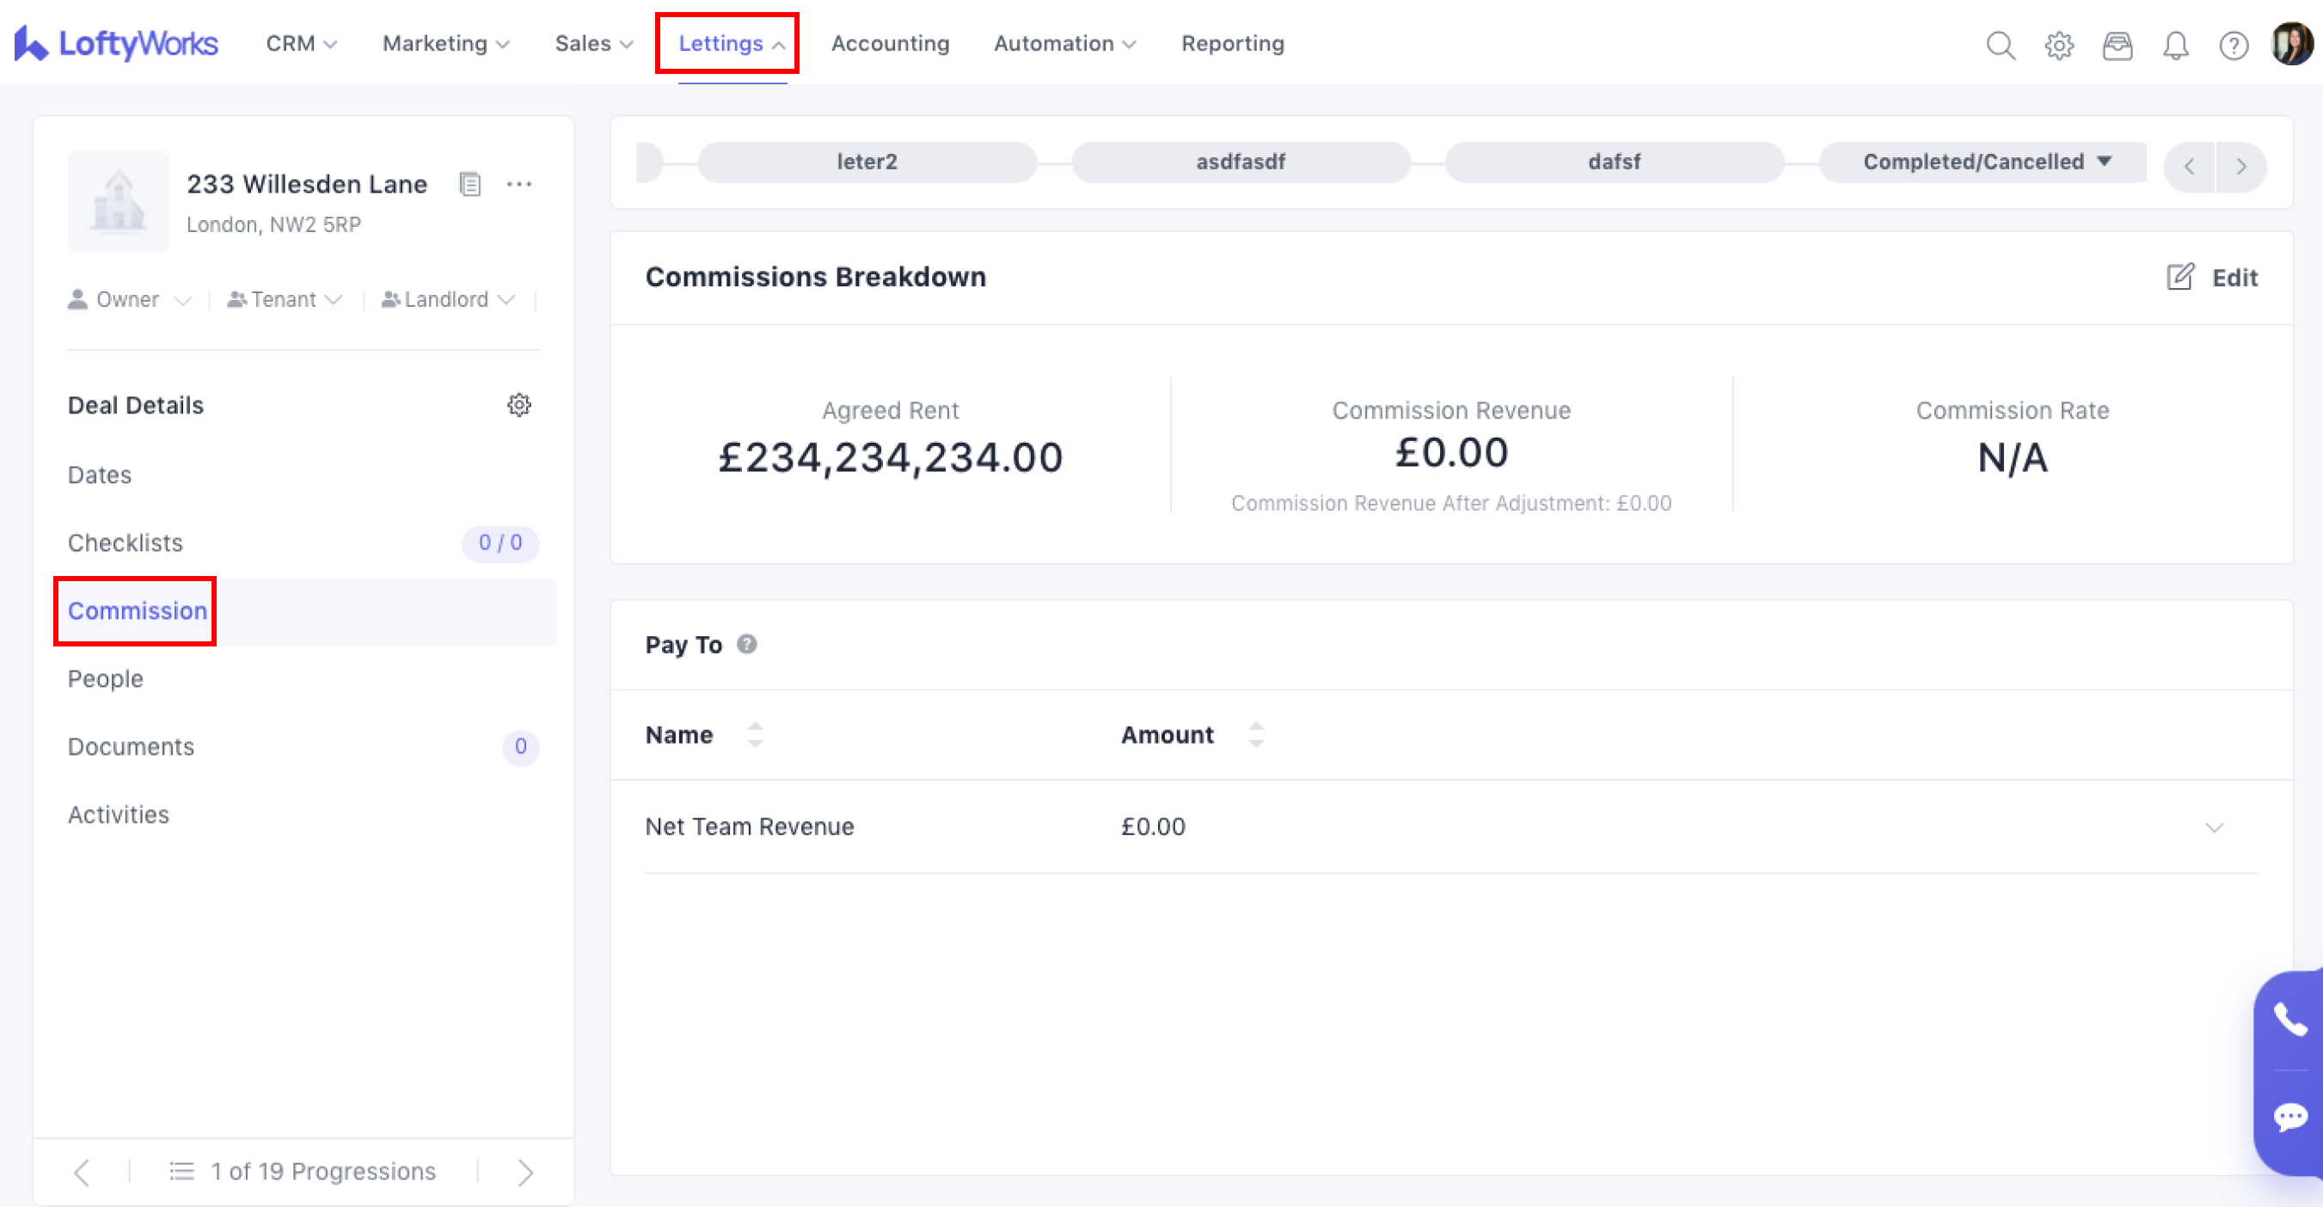Open the help question mark icon
Screen dimensions: 2323x1207
(x=2233, y=44)
